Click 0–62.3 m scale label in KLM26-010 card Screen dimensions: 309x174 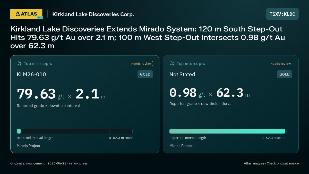click(121, 138)
